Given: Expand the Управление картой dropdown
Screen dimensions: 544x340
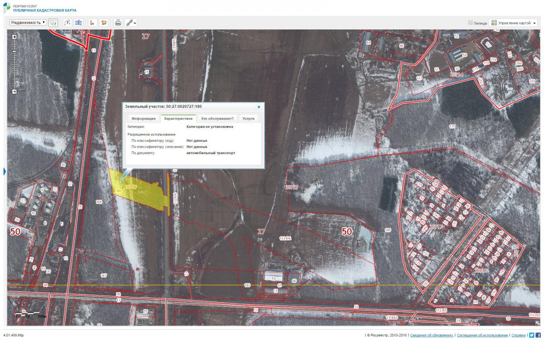Looking at the screenshot, I should pos(514,23).
